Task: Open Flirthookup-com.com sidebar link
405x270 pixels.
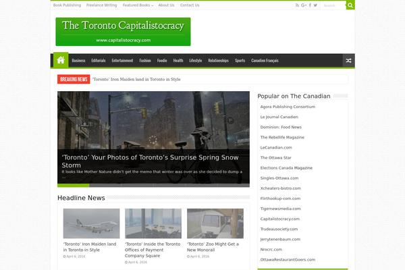Action: 281,198
